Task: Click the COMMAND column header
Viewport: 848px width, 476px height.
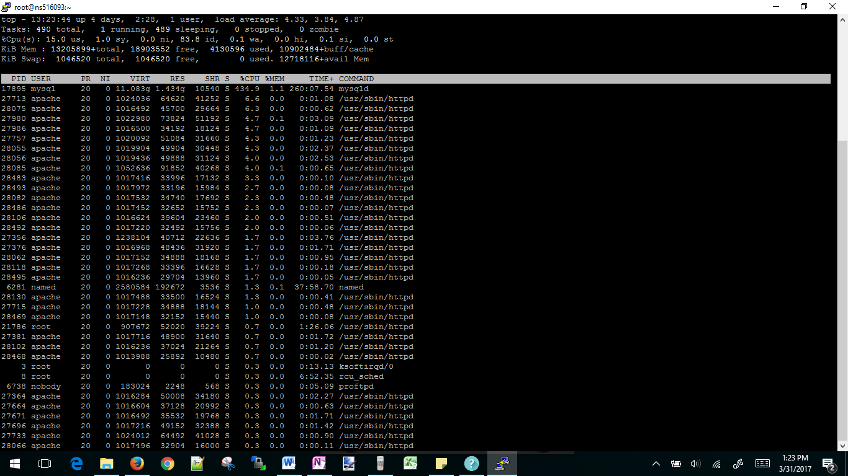Action: 356,79
